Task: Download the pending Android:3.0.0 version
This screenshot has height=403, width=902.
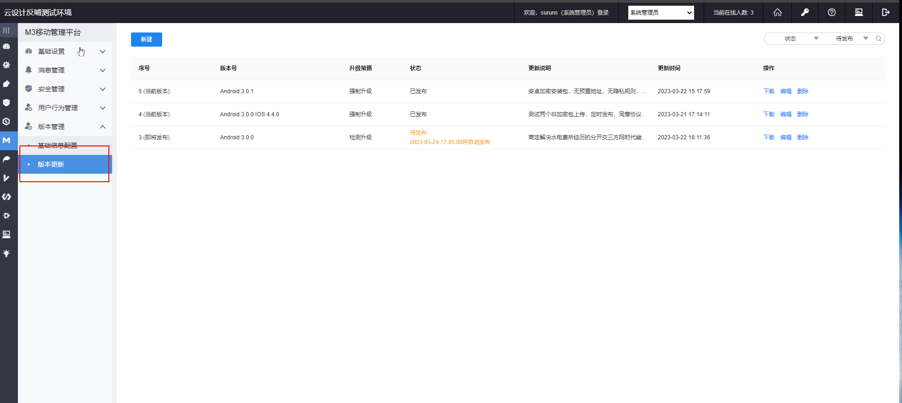Action: pyautogui.click(x=769, y=137)
